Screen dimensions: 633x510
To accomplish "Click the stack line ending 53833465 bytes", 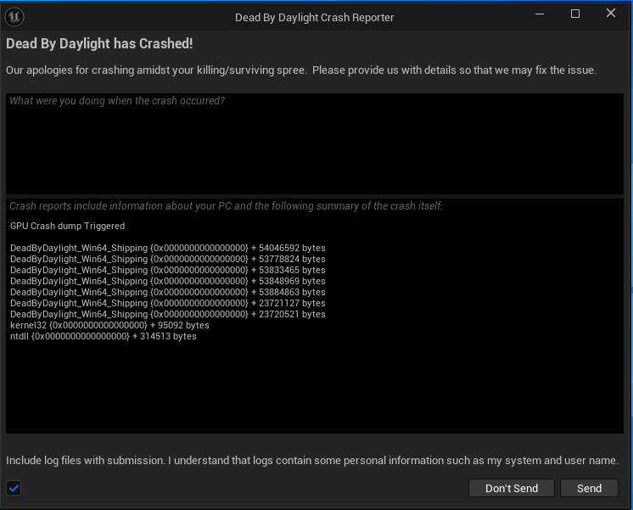I will tap(167, 270).
